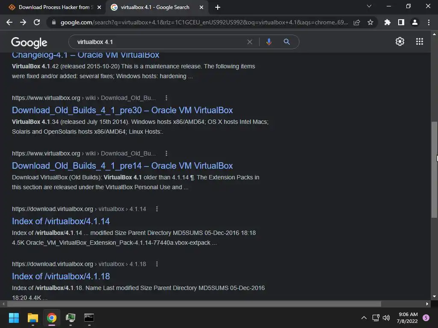Open Google apps grid
This screenshot has height=328, width=438.
point(420,41)
